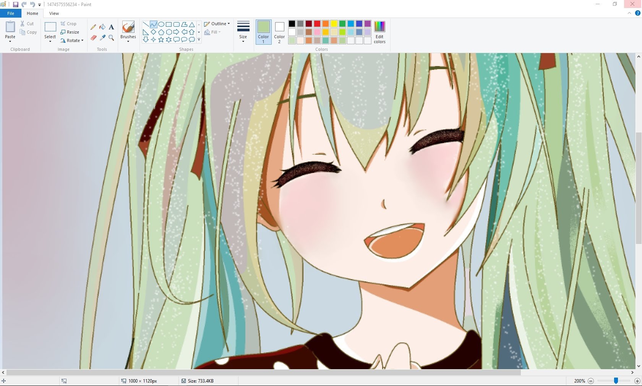This screenshot has width=642, height=386.
Task: Pick the Fill with color bucket tool
Action: (x=102, y=27)
